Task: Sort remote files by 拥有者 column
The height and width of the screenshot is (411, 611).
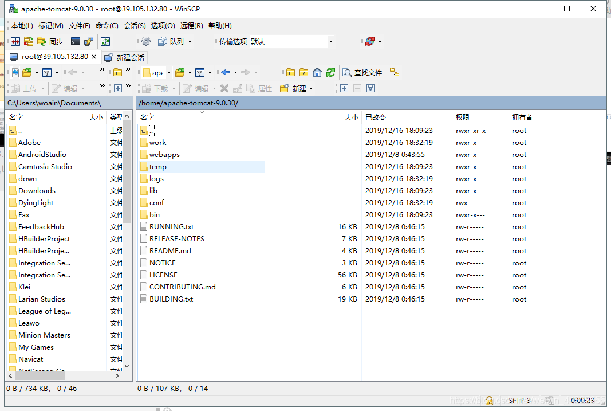Action: pyautogui.click(x=522, y=118)
